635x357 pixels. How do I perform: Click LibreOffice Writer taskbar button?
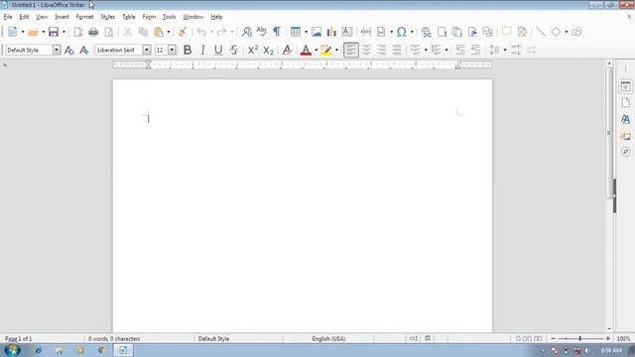123,350
